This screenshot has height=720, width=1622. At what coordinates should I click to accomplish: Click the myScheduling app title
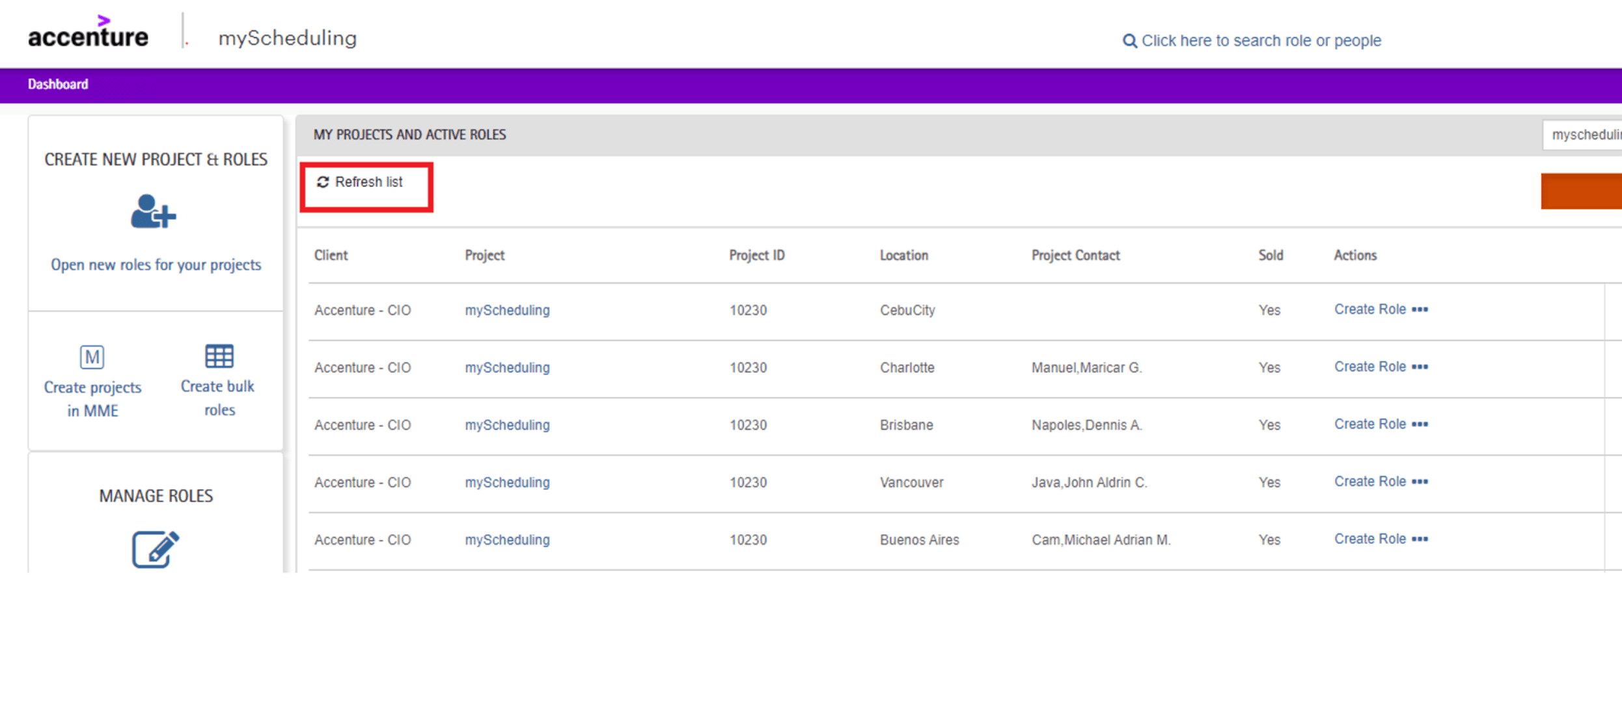coord(287,38)
